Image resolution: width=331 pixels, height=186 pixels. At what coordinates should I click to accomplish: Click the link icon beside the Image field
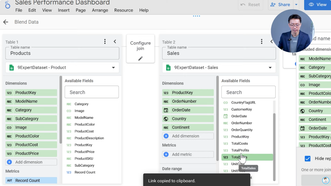point(9,127)
